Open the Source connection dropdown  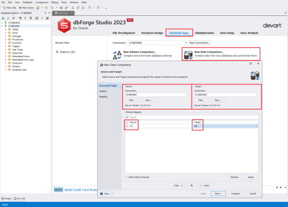click(x=187, y=95)
